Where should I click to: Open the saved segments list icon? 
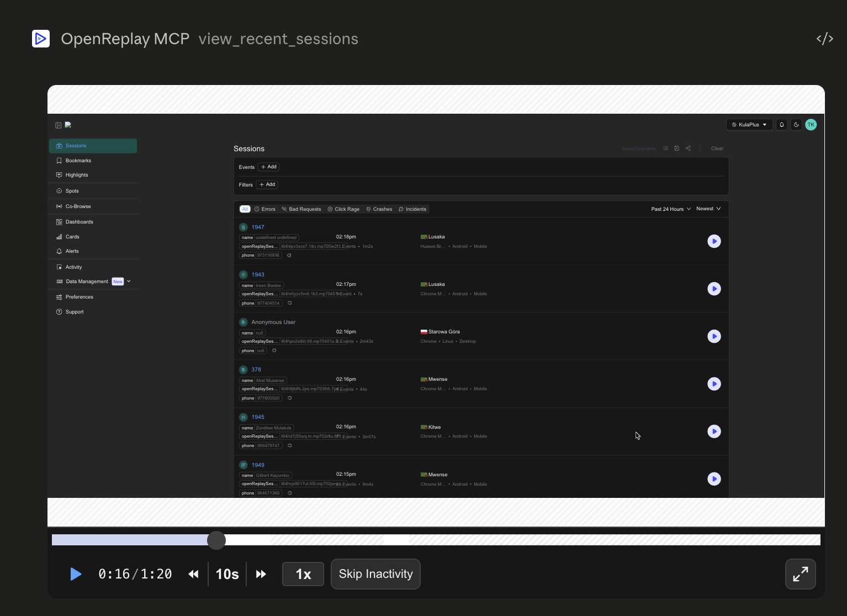click(665, 148)
